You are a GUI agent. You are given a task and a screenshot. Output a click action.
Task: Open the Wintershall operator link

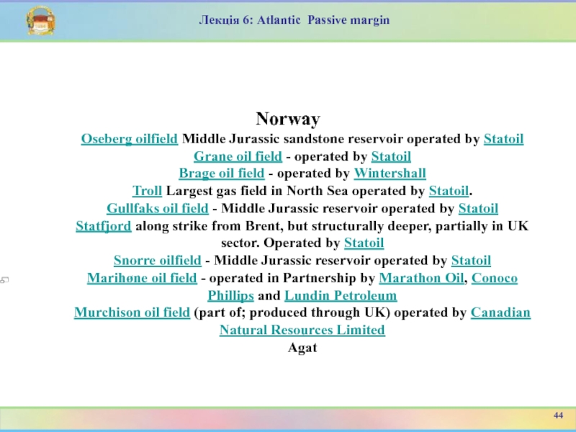[x=390, y=174]
